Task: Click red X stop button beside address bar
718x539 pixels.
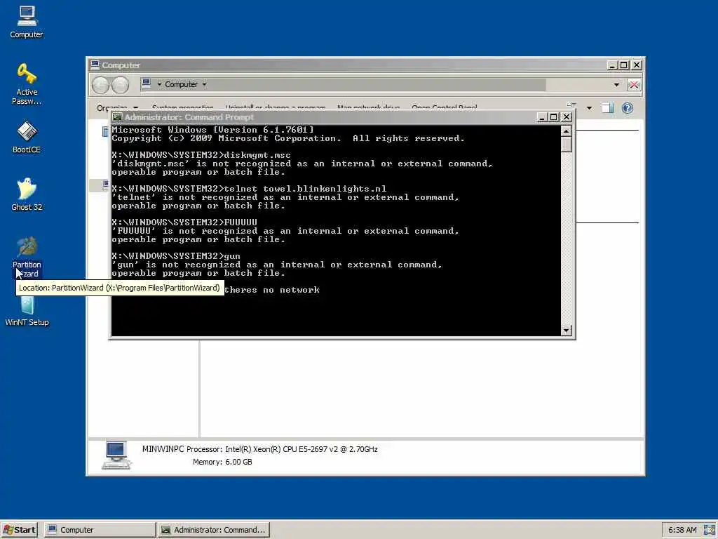Action: click(x=634, y=85)
